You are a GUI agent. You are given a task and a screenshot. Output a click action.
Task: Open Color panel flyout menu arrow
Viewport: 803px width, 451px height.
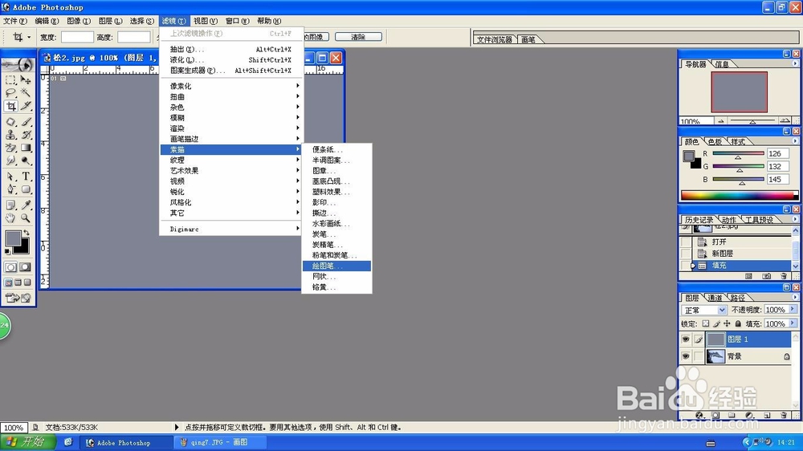point(795,140)
